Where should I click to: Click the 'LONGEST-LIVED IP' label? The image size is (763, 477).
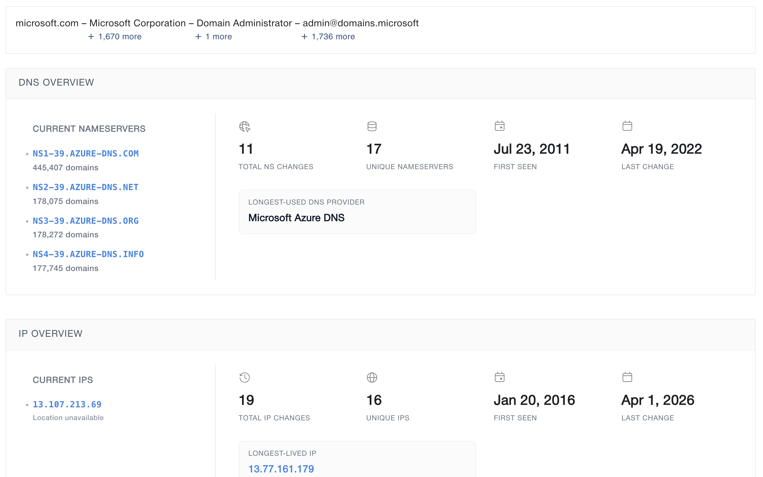[282, 453]
